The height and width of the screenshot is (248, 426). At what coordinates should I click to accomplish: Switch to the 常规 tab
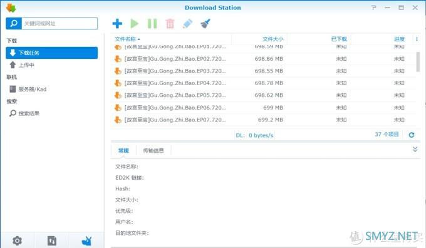(123, 150)
